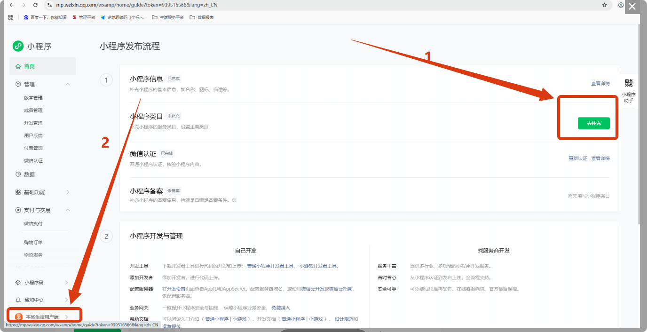Open 成员管理 in the sidebar
This screenshot has height=332, width=647.
click(33, 111)
